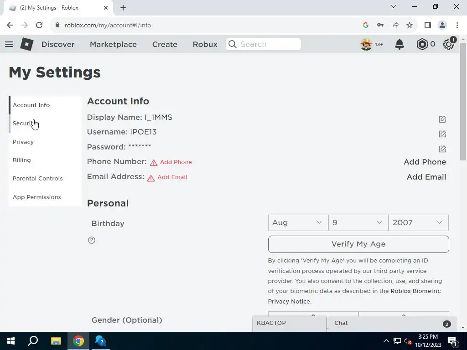
Task: Reload the page
Action: click(39, 26)
